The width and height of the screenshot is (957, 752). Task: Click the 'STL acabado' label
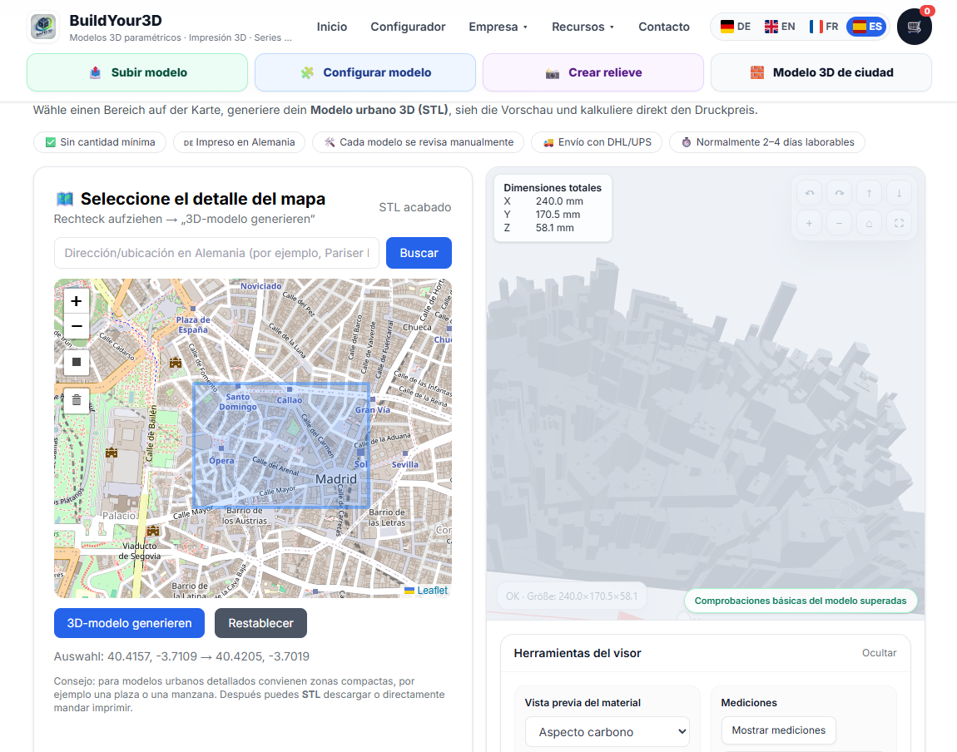pyautogui.click(x=415, y=207)
